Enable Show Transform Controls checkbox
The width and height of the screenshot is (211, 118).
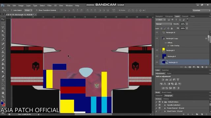tap(37, 10)
